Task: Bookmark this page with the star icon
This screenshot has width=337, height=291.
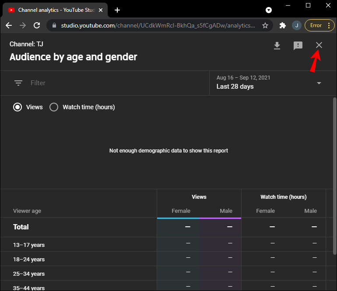Action: click(265, 25)
